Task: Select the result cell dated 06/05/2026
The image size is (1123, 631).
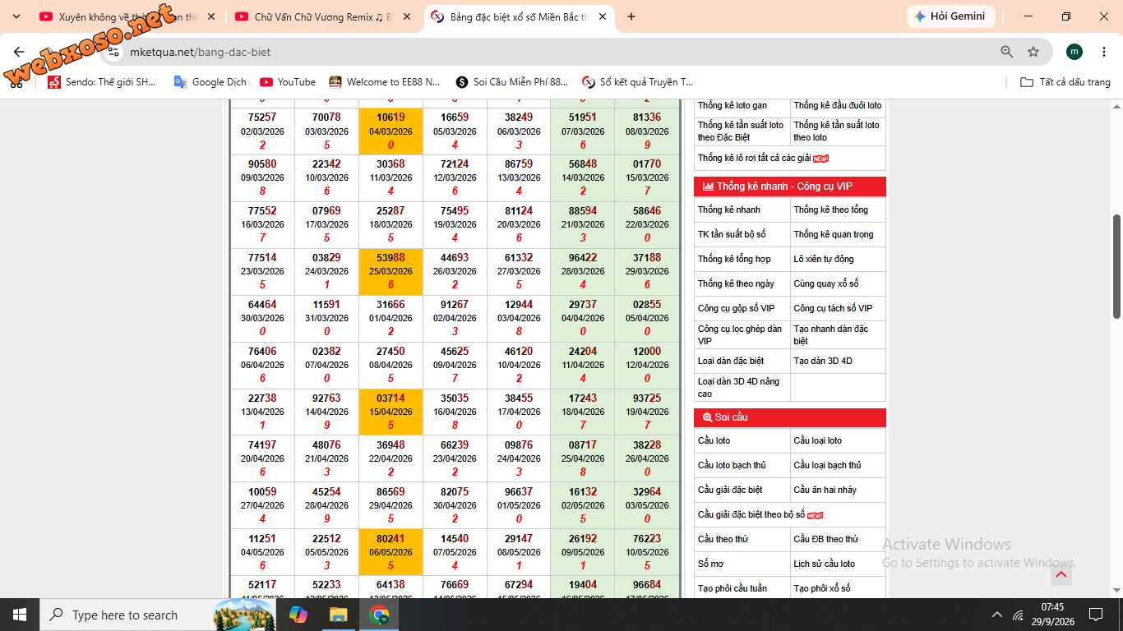Action: pos(391,552)
